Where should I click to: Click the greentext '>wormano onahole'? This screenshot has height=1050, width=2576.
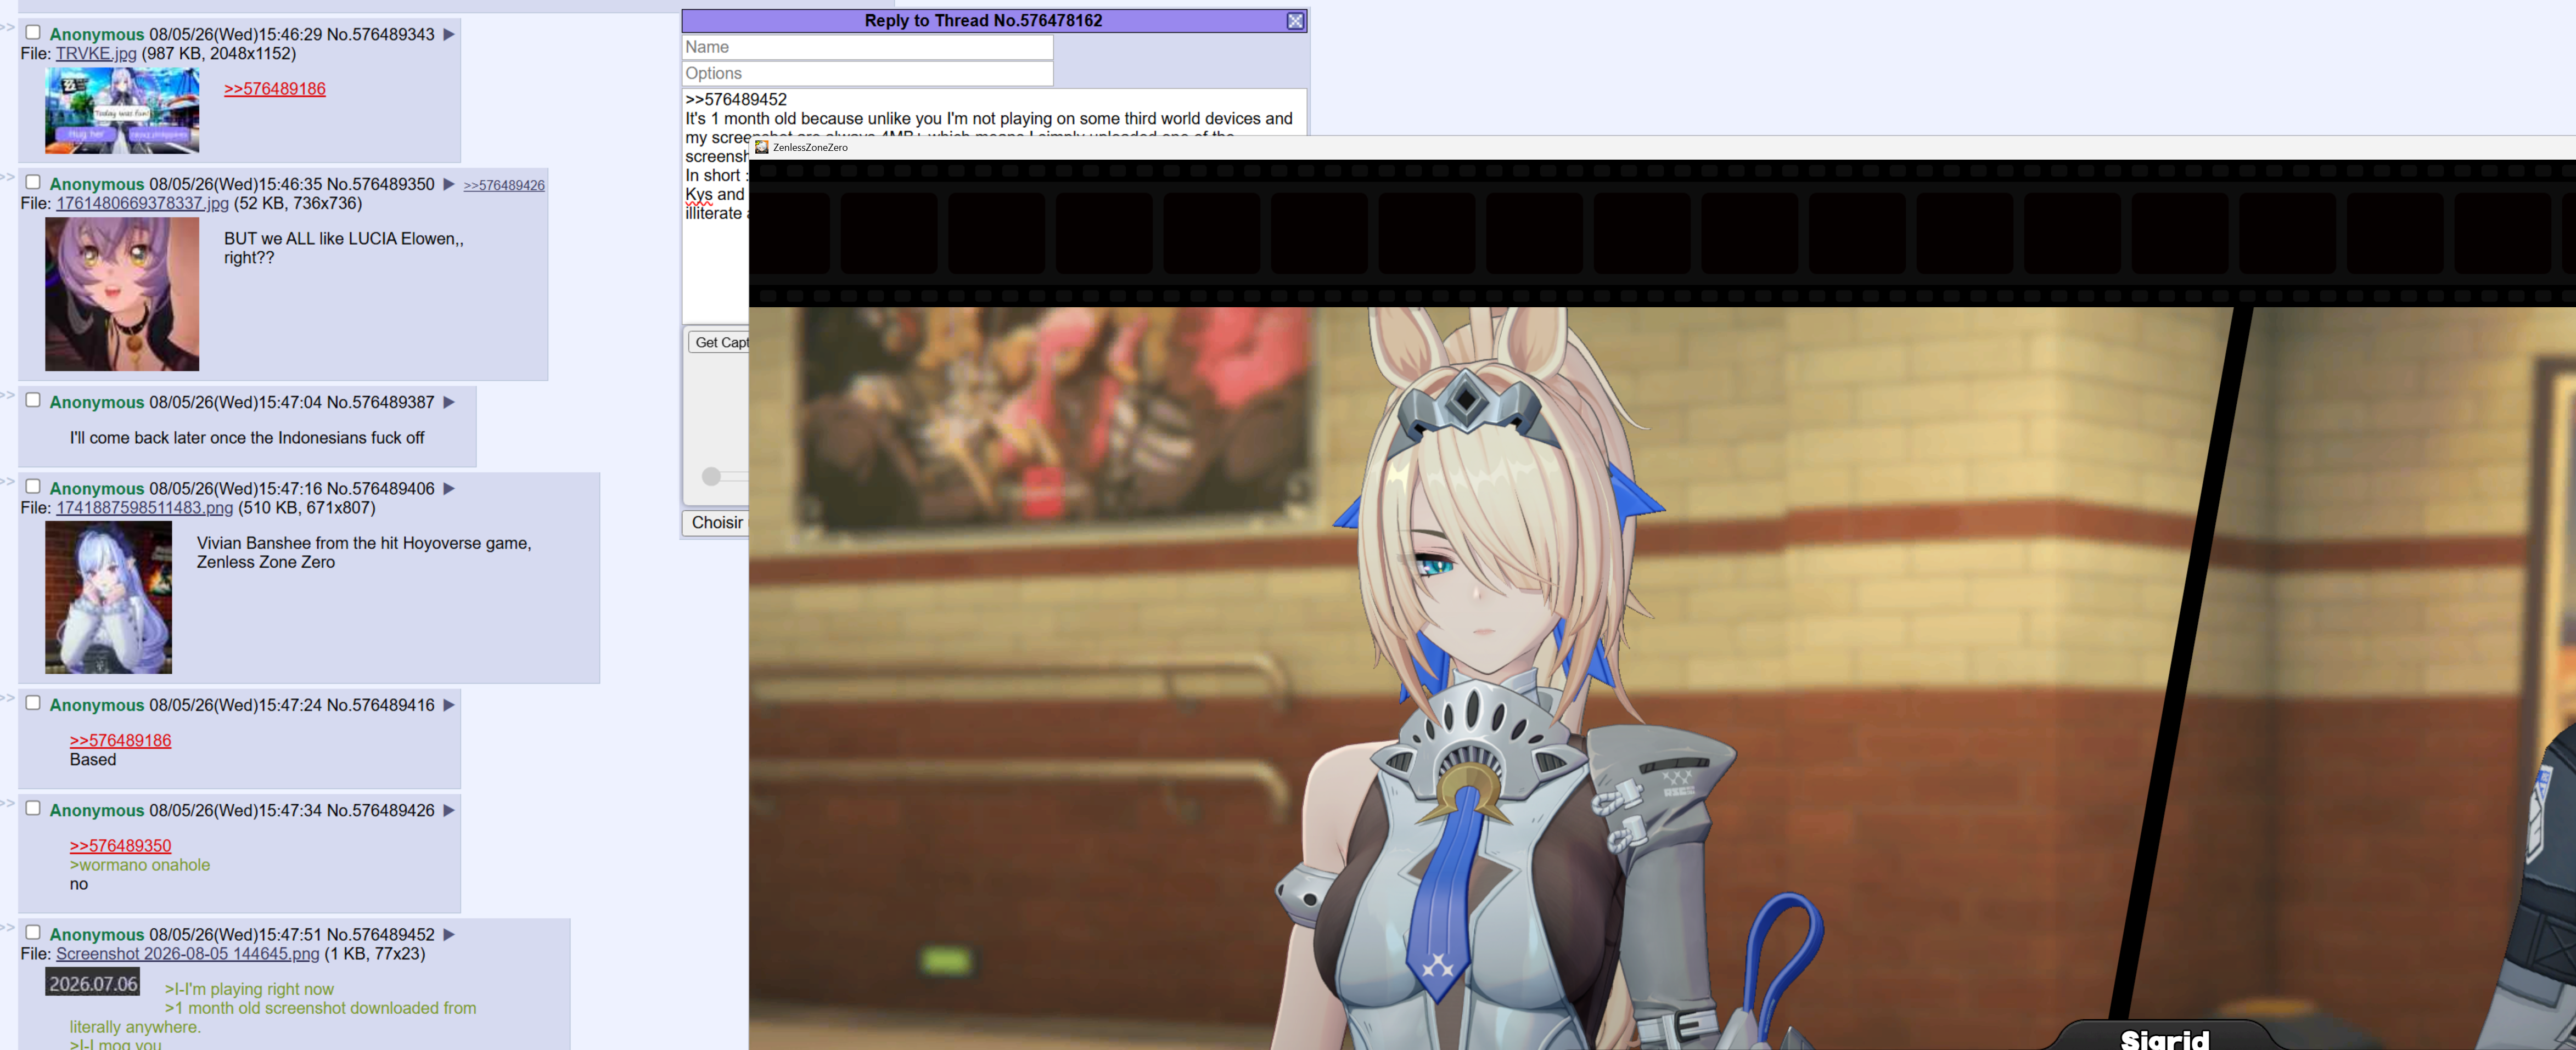[x=140, y=865]
